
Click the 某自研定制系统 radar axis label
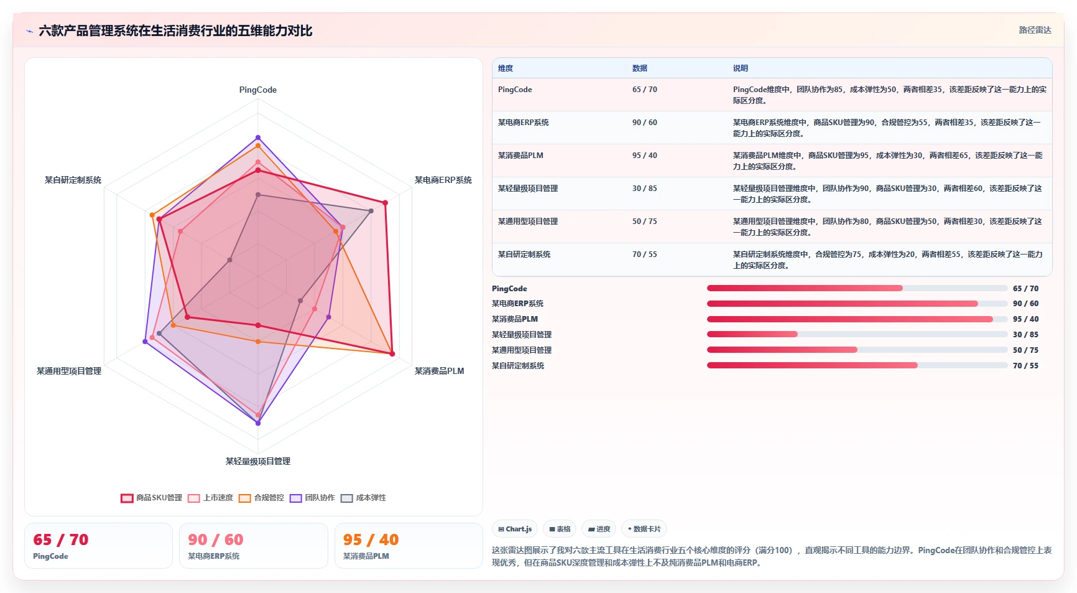[73, 180]
